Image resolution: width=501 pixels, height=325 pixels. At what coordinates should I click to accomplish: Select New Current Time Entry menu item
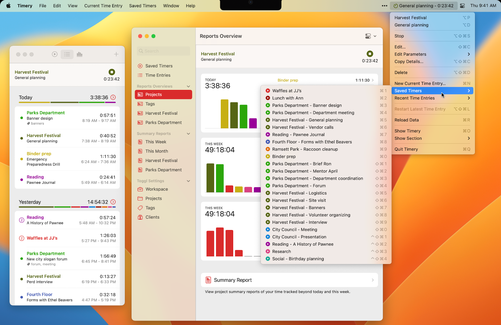point(432,83)
